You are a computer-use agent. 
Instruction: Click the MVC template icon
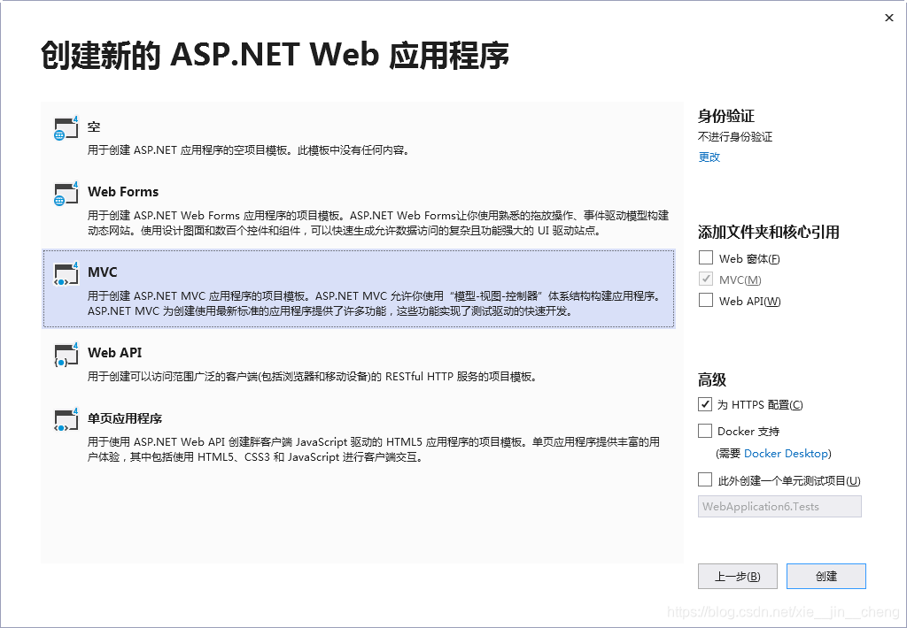pyautogui.click(x=66, y=274)
